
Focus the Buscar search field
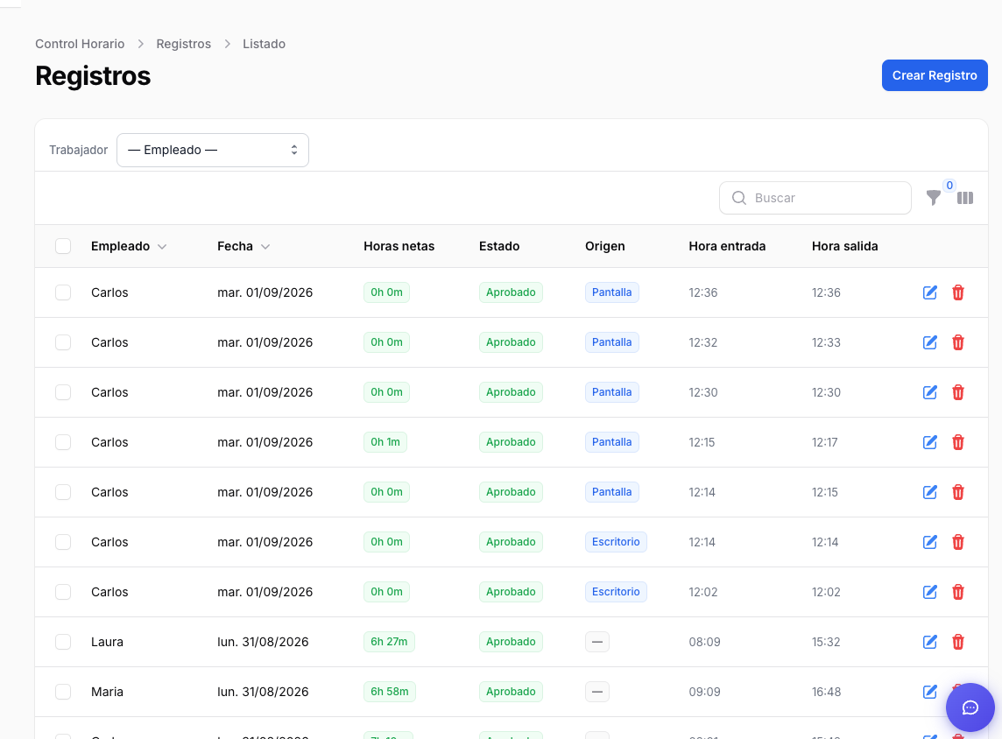pyautogui.click(x=815, y=198)
